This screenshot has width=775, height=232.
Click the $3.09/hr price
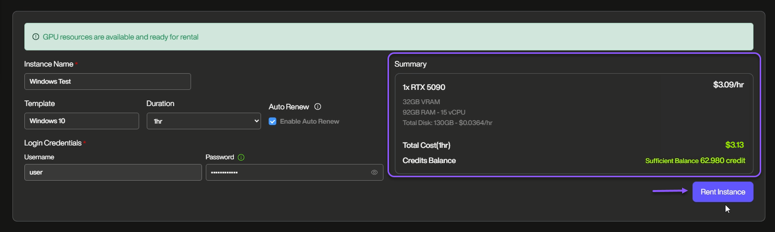coord(728,85)
